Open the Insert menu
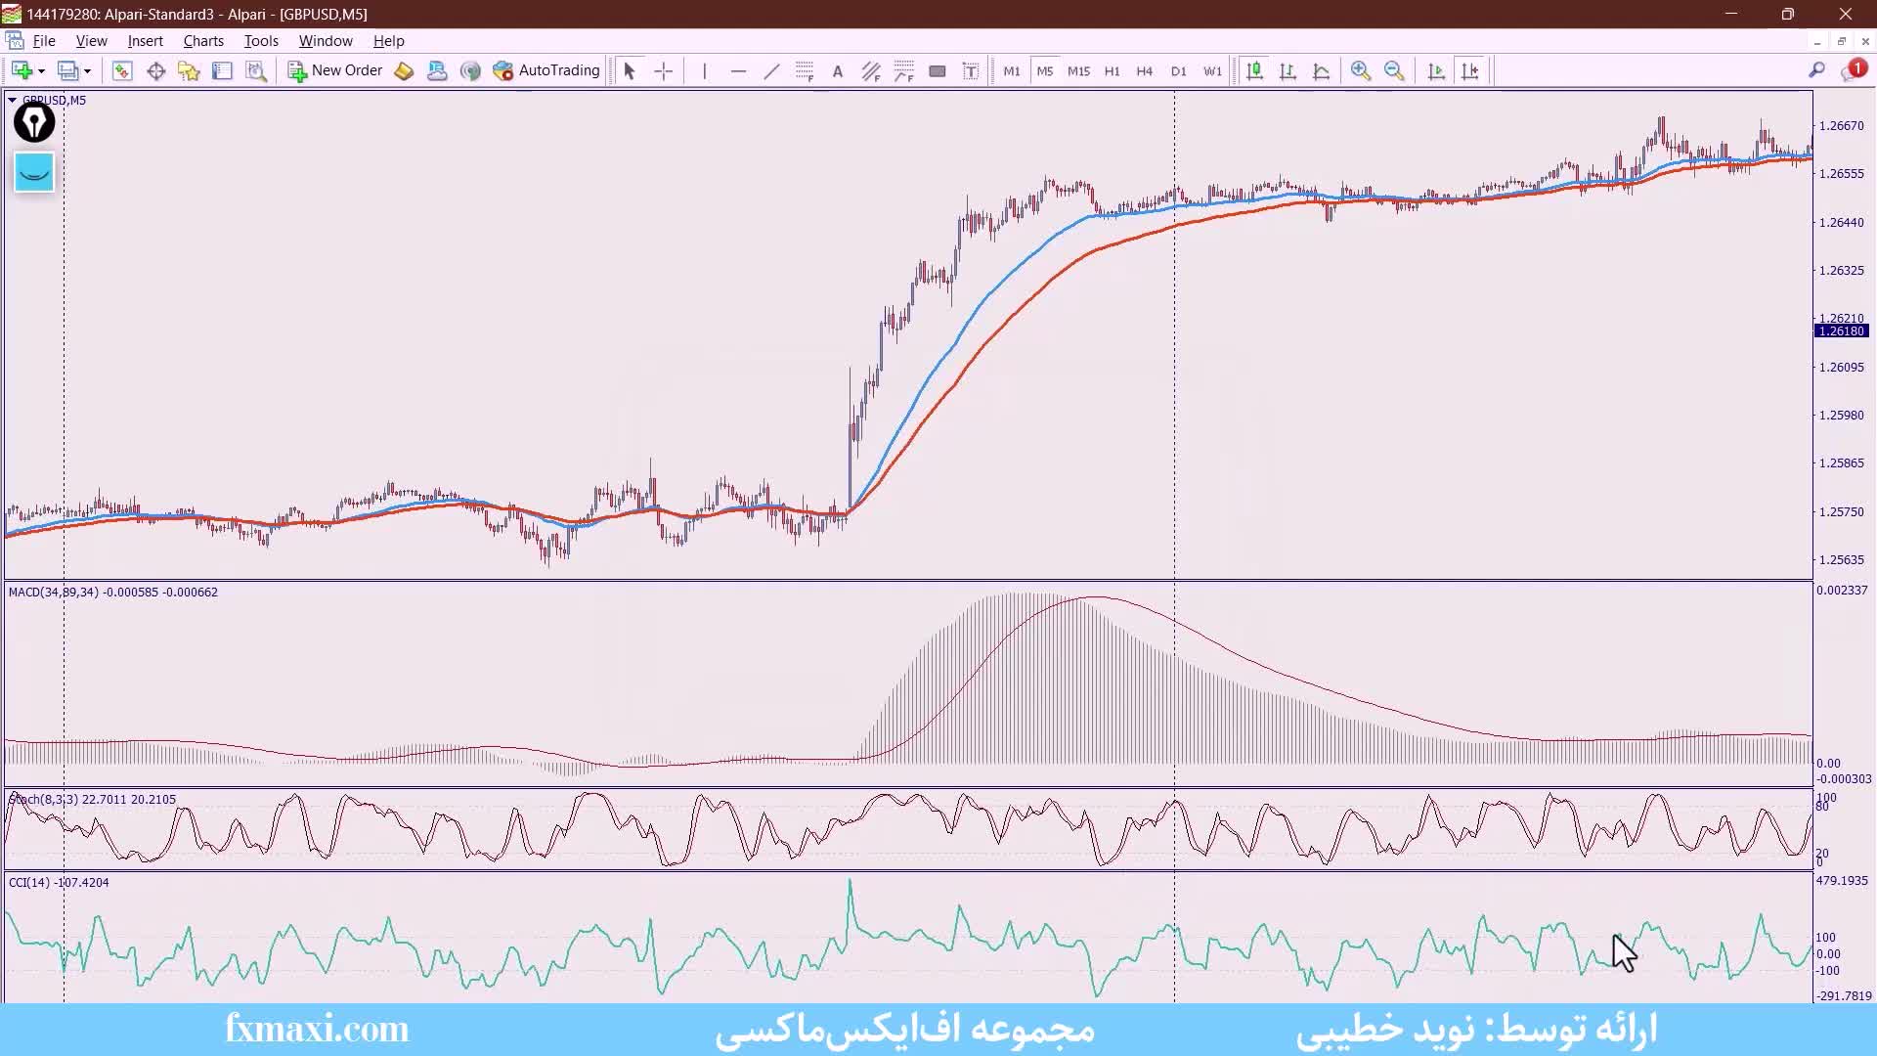Screen dimensions: 1877x1056 pyautogui.click(x=145, y=41)
